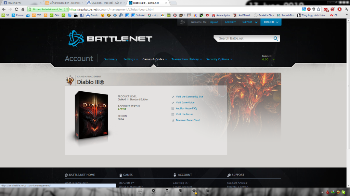Go to the browser home page icon
This screenshot has width=350, height=196.
click(23, 9)
